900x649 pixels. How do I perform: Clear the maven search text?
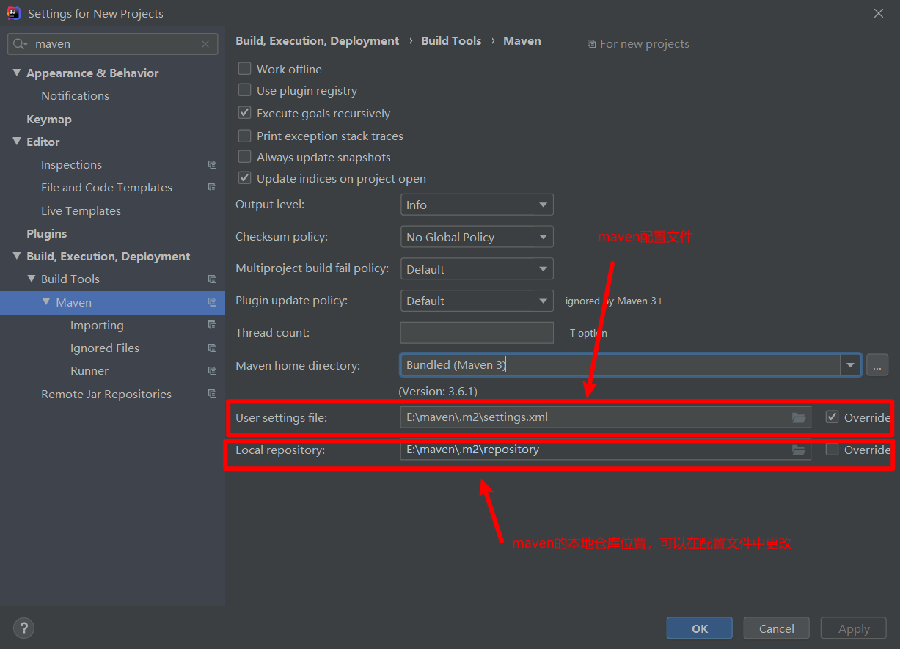coord(205,44)
